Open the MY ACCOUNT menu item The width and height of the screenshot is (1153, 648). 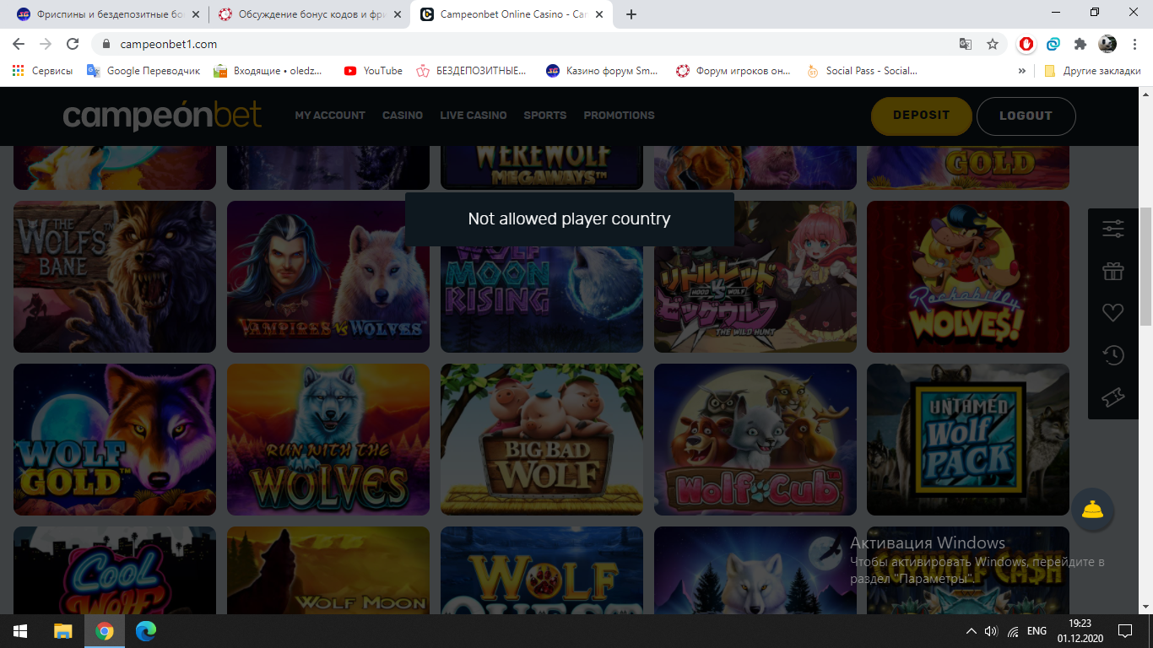[x=330, y=116]
